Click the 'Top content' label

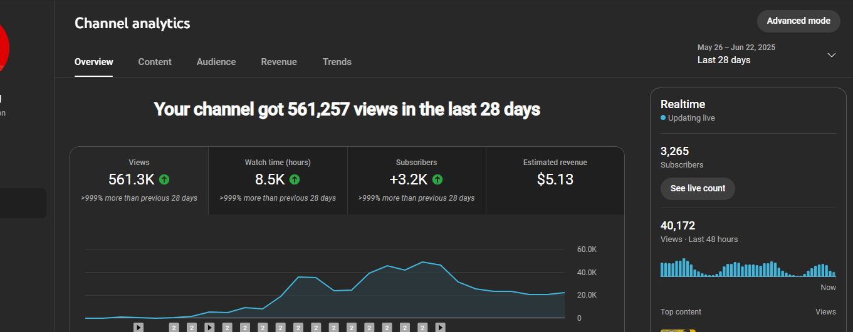(x=681, y=312)
